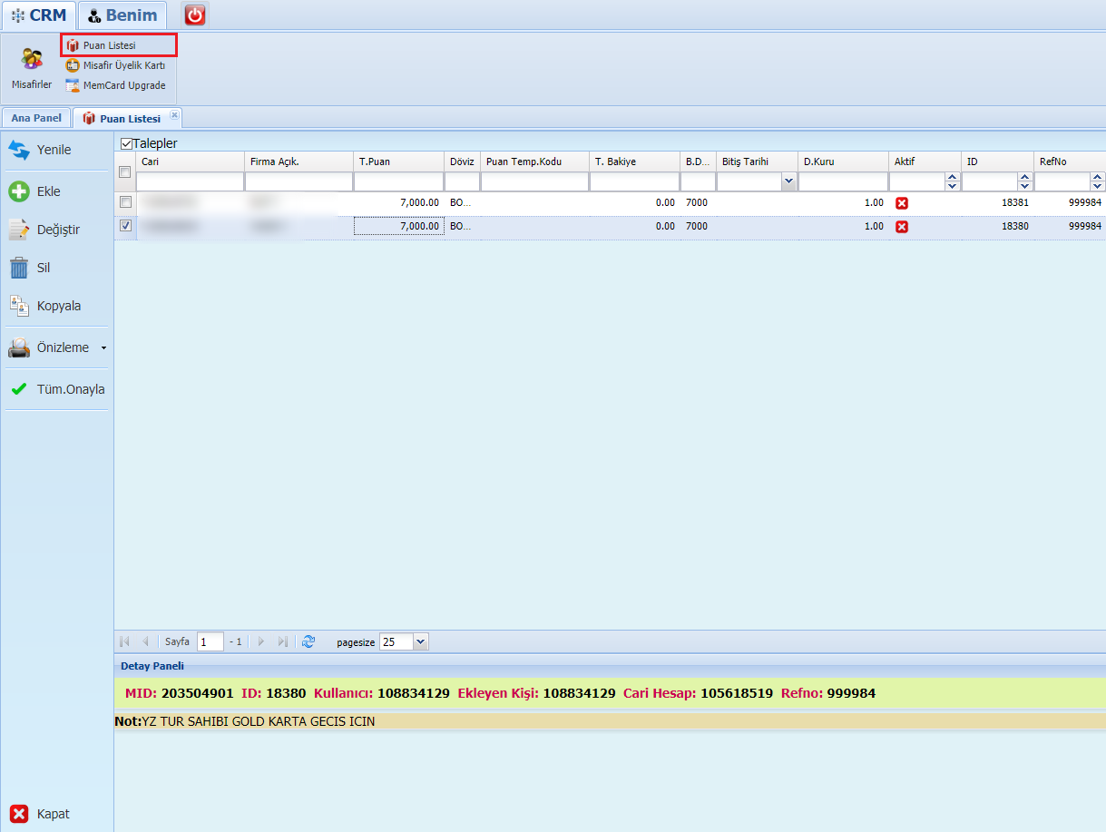
Task: Click the Kopyala copy icon
Action: 19,306
